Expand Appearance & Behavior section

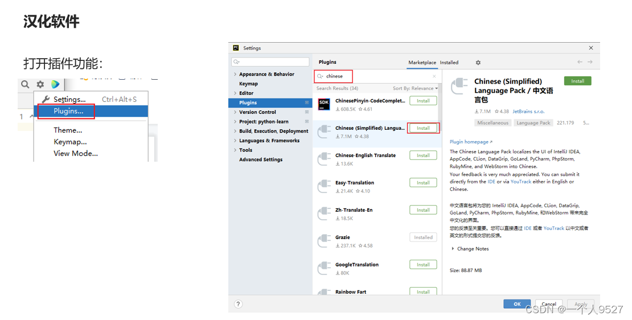pos(235,74)
